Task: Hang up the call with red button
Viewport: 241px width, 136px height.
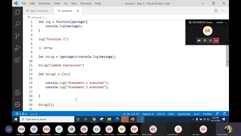Action: point(216,40)
